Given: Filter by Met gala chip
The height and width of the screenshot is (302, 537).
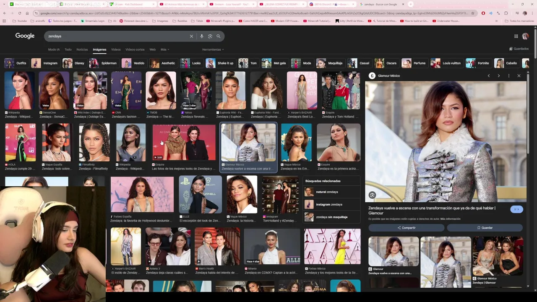Looking at the screenshot, I should (274, 63).
